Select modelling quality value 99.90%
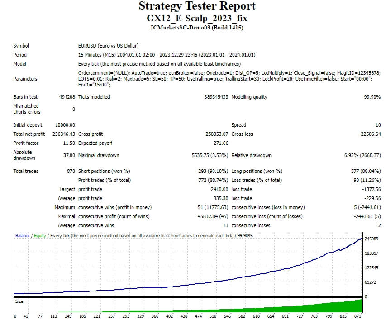Screen dimensions: 386x320 click(372, 97)
